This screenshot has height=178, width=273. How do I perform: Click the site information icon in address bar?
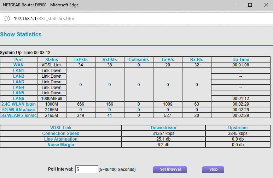(7, 18)
